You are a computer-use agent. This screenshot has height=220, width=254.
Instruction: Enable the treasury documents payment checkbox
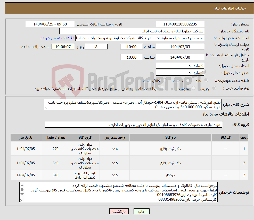[162, 88]
